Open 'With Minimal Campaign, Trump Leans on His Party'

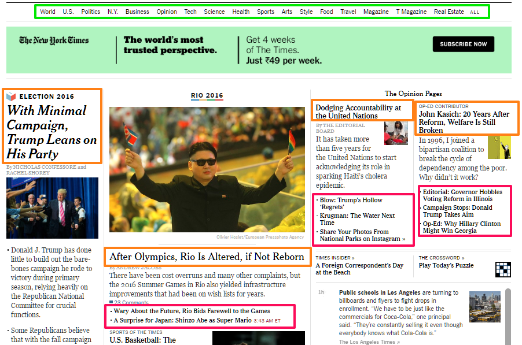(x=52, y=132)
